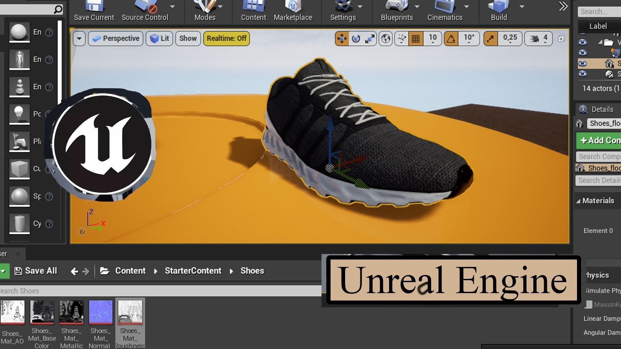The image size is (621, 349).
Task: Open the Modes toolbar button
Action: [x=205, y=11]
